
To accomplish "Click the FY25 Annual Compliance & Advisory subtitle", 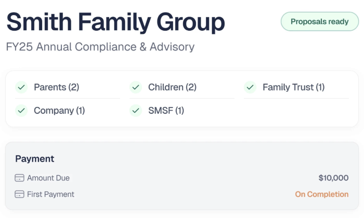I will pos(100,47).
